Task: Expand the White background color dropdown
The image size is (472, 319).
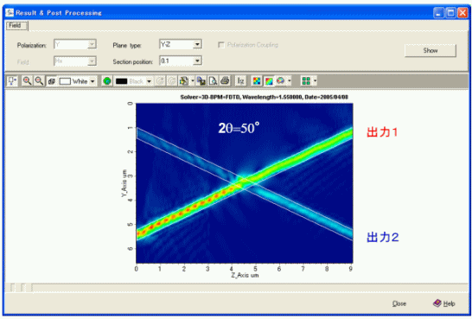Action: [x=92, y=81]
